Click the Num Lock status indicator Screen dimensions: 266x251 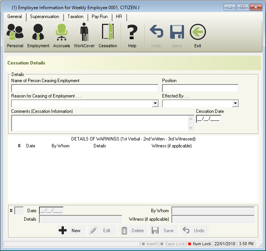pos(199,244)
